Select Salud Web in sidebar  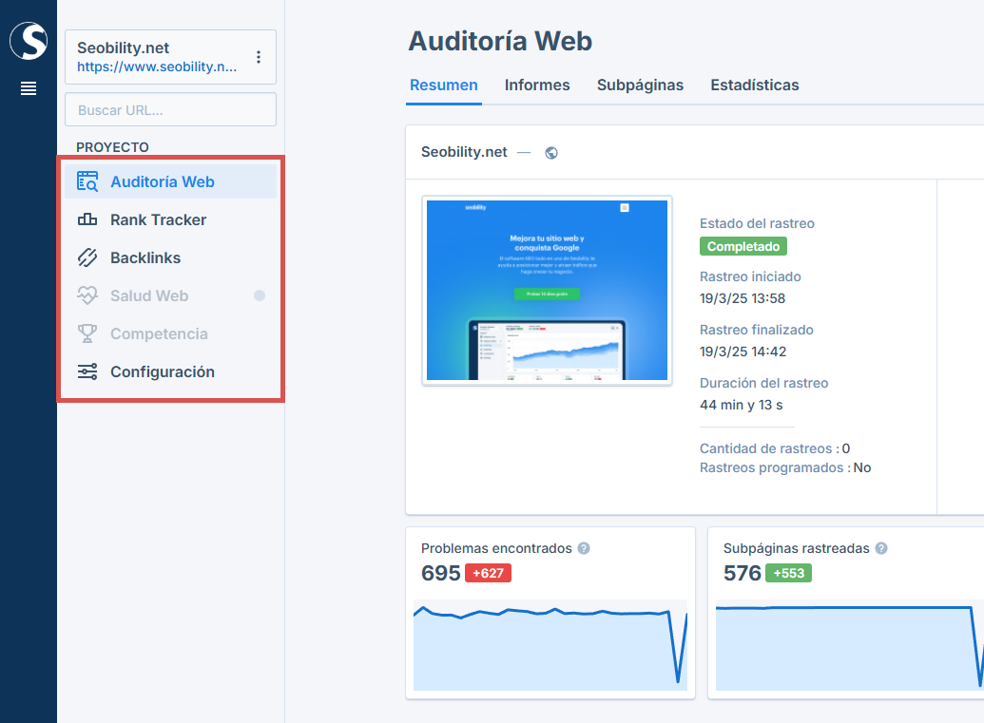click(x=171, y=295)
